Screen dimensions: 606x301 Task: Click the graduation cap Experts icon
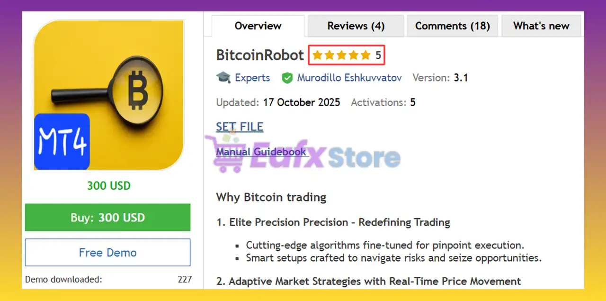click(x=223, y=77)
